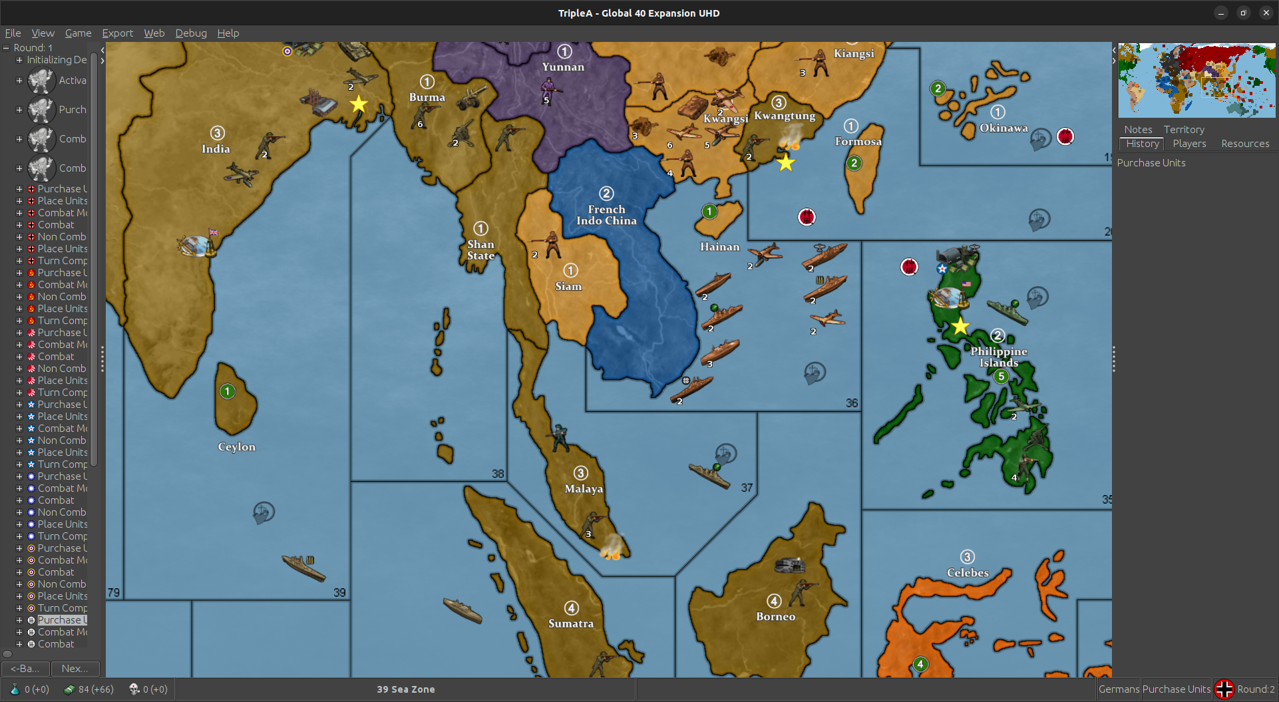Click the fire damage marker on Malaya
The width and height of the screenshot is (1279, 702).
[x=612, y=546]
